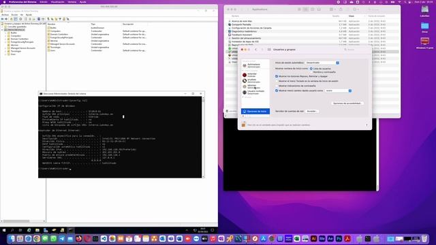The width and height of the screenshot is (436, 245).
Task: Open the Trash in the dock
Action: tap(424, 239)
